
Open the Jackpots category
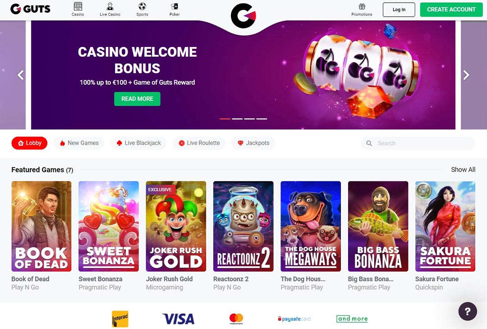pyautogui.click(x=253, y=143)
